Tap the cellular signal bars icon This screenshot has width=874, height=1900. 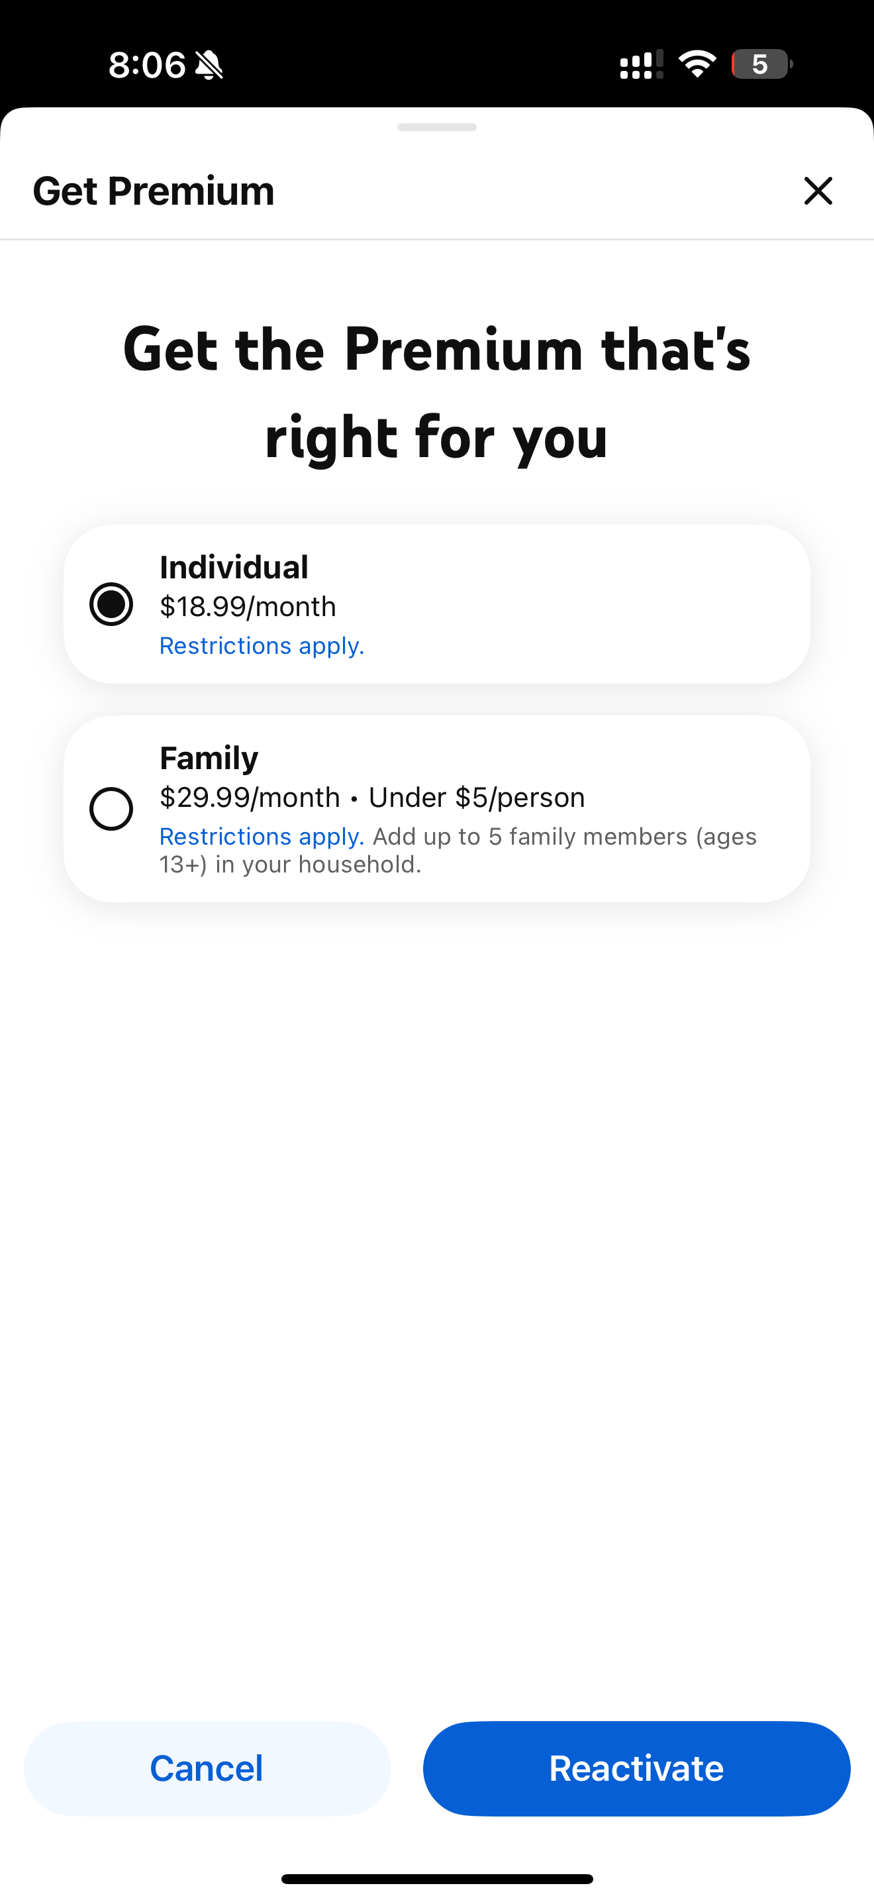coord(641,64)
